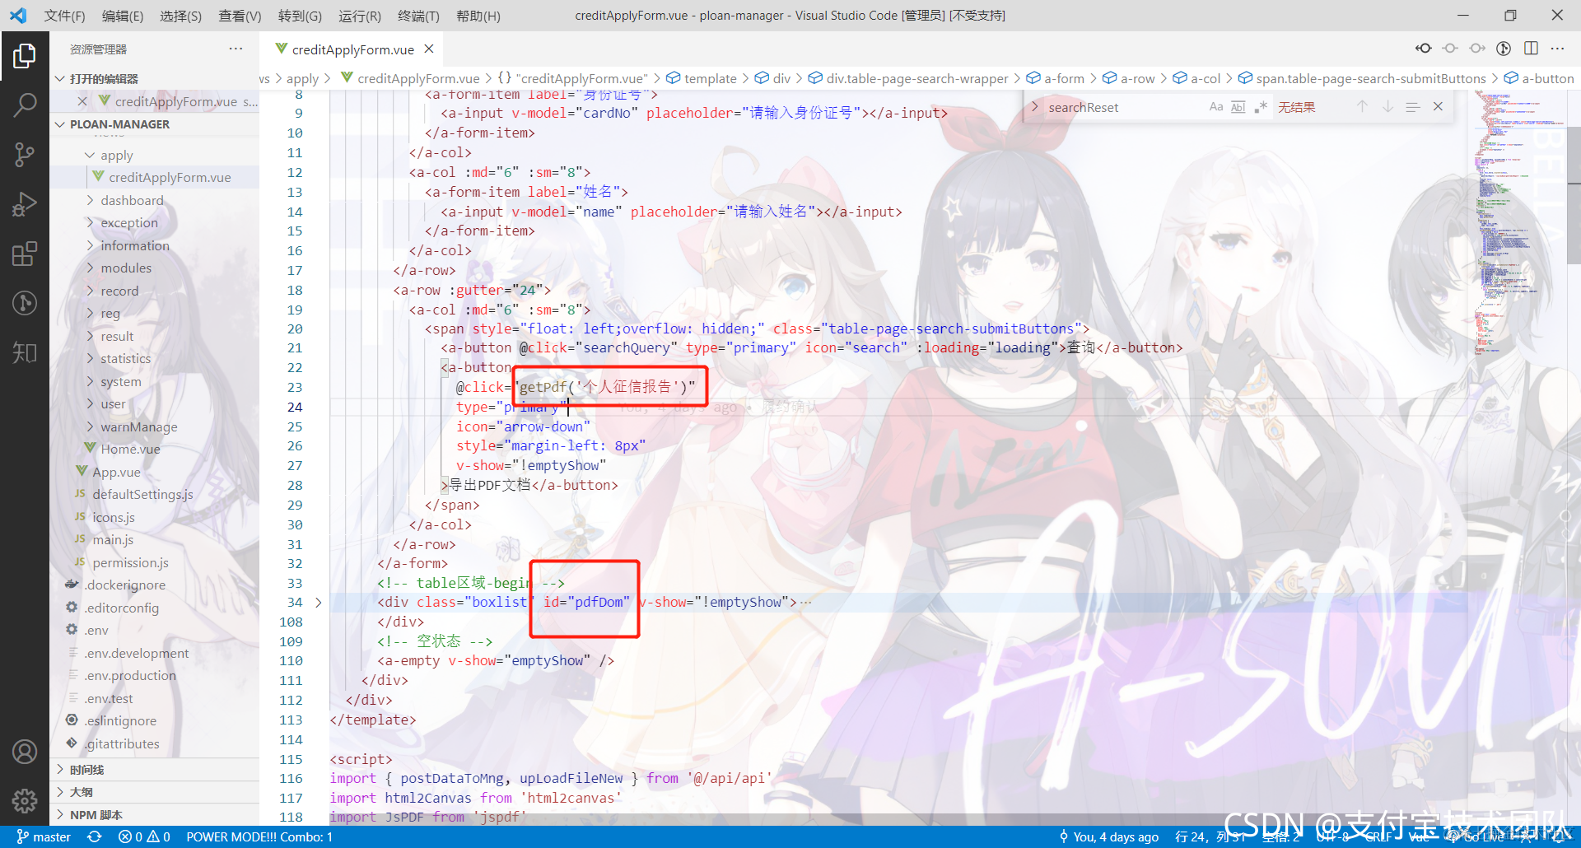This screenshot has width=1581, height=848.
Task: Open the 文件(F) menu
Action: pyautogui.click(x=64, y=16)
